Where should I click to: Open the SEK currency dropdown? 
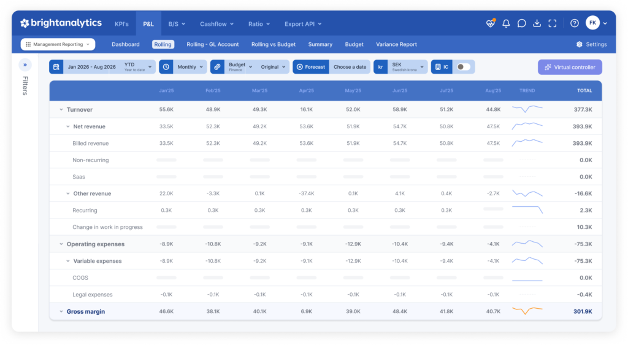(x=408, y=67)
